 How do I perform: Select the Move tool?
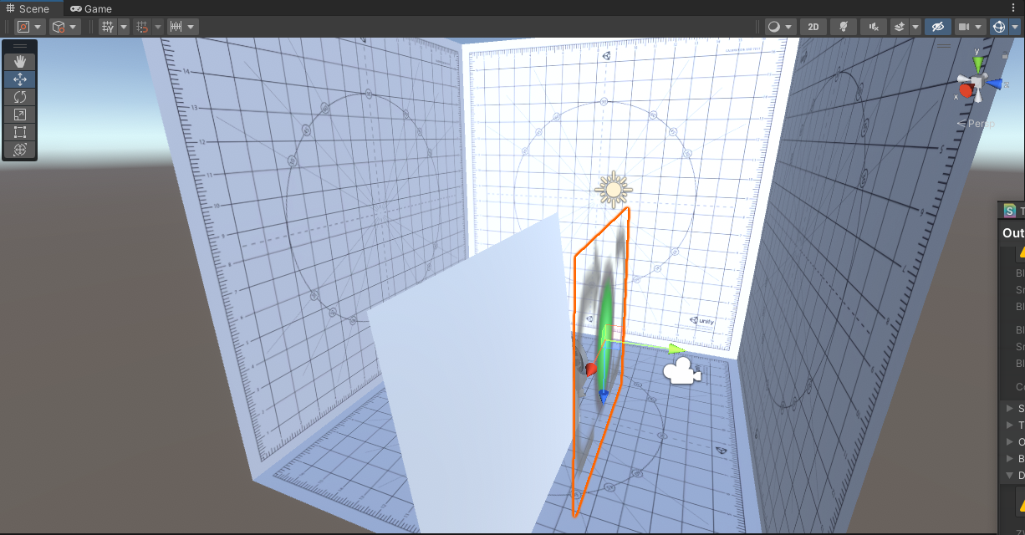point(18,79)
